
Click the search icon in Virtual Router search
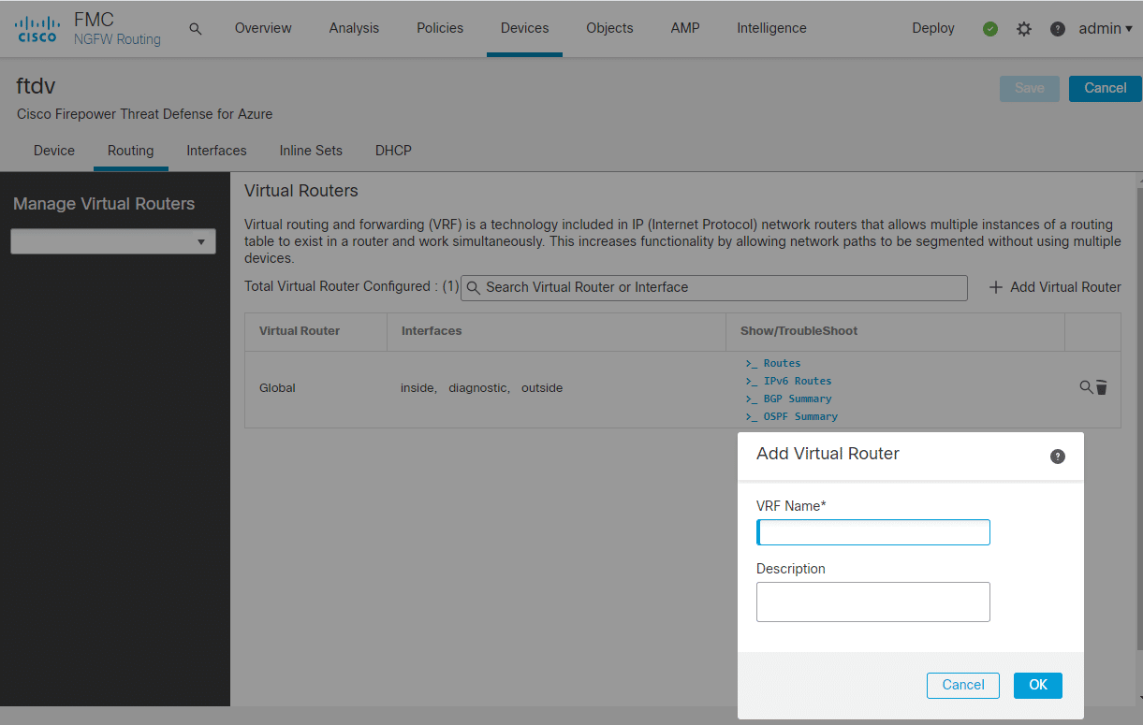click(474, 287)
